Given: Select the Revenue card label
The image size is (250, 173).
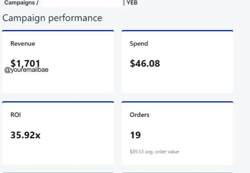Looking at the screenshot, I should pyautogui.click(x=23, y=44).
